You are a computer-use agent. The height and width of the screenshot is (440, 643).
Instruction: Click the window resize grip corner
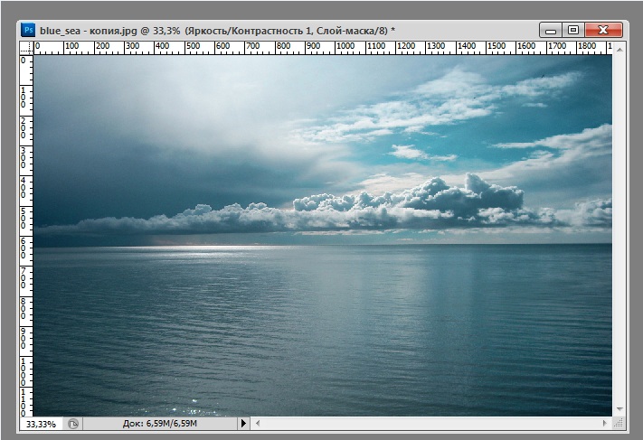coord(619,423)
